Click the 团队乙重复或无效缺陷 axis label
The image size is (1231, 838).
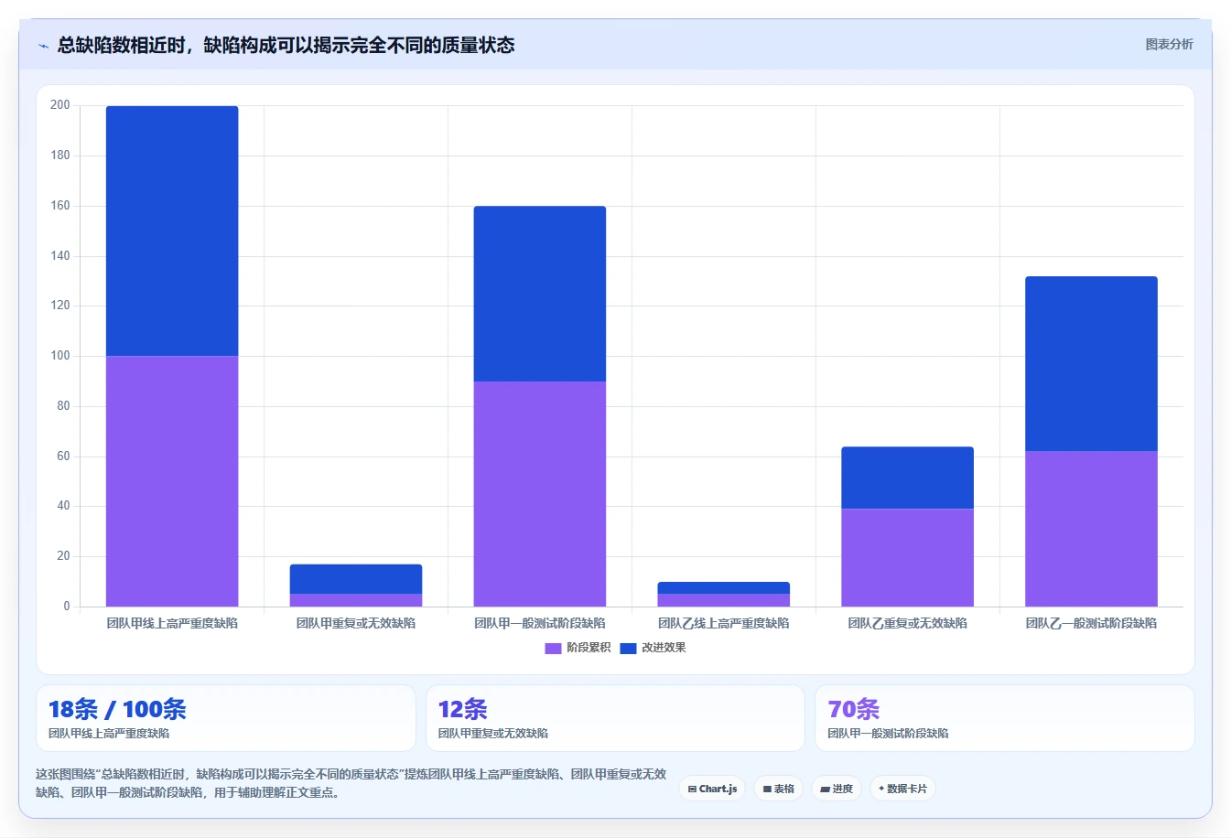tap(908, 623)
